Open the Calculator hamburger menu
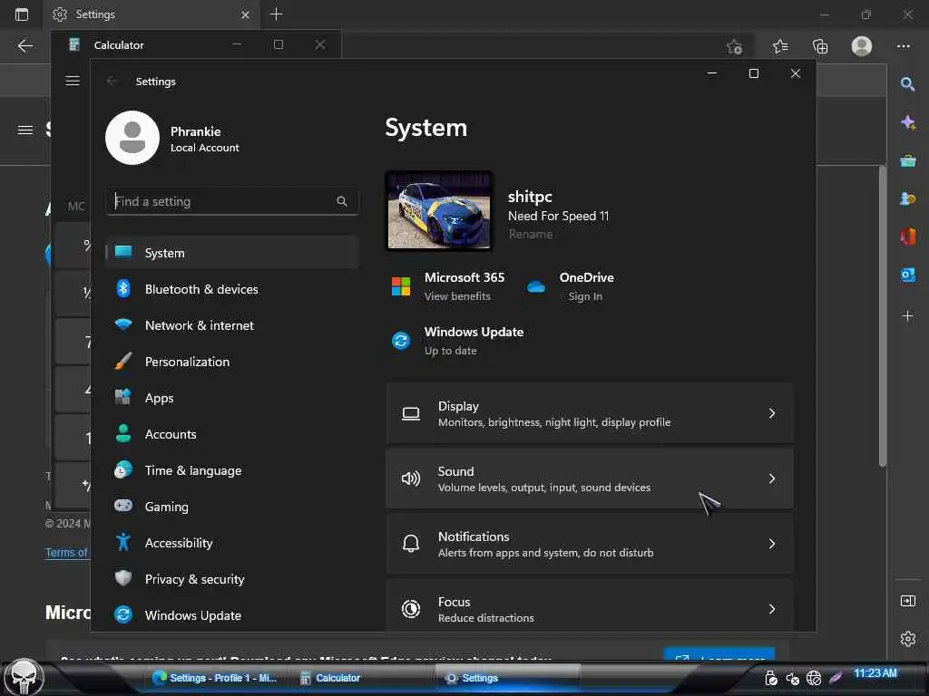929x696 pixels. click(73, 81)
